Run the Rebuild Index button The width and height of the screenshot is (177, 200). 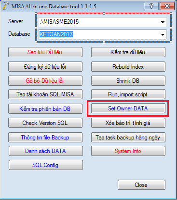128,66
